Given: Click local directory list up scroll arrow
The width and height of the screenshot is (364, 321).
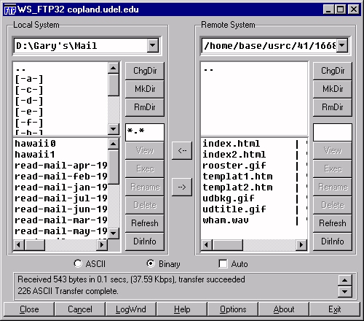Looking at the screenshot, I should [114, 68].
